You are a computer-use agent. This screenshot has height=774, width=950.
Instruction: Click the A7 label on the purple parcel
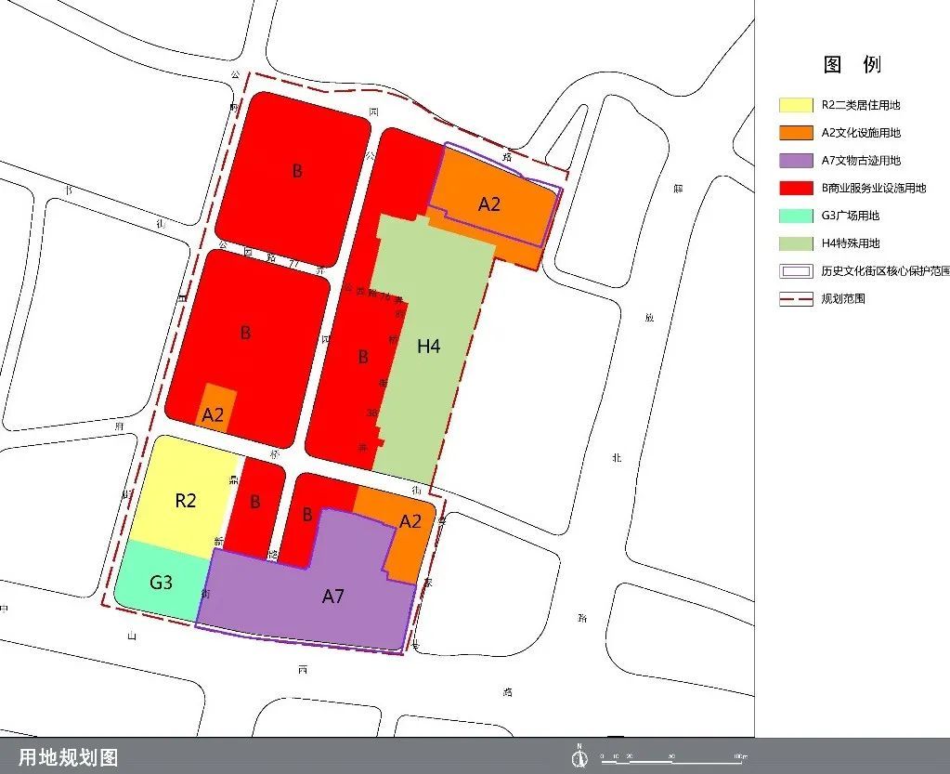tap(332, 597)
